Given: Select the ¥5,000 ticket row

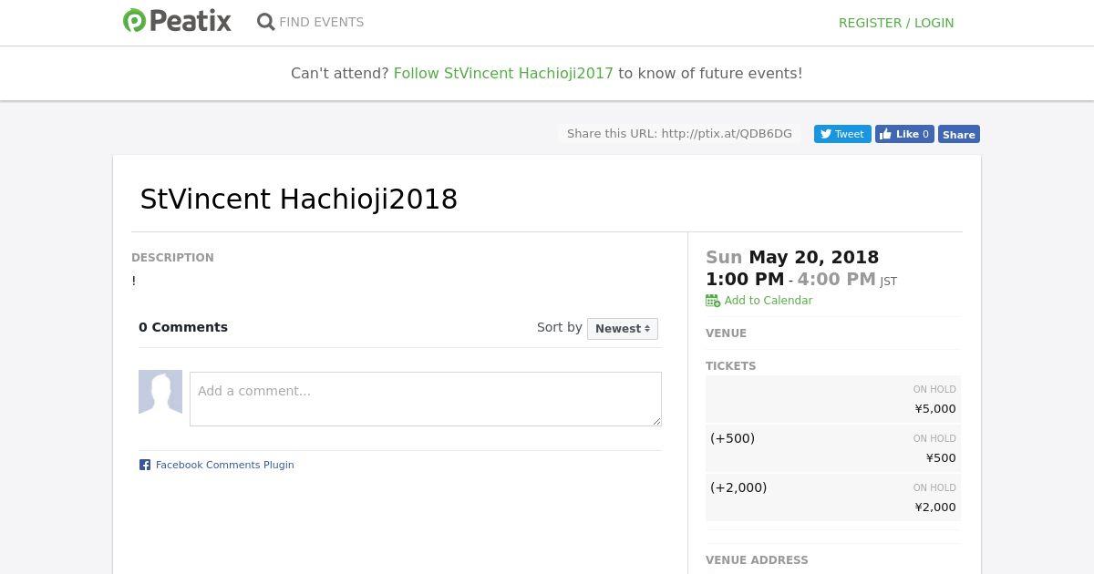Looking at the screenshot, I should click(x=832, y=399).
